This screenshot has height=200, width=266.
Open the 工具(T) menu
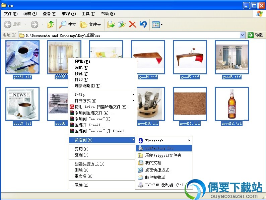click(x=88, y=14)
